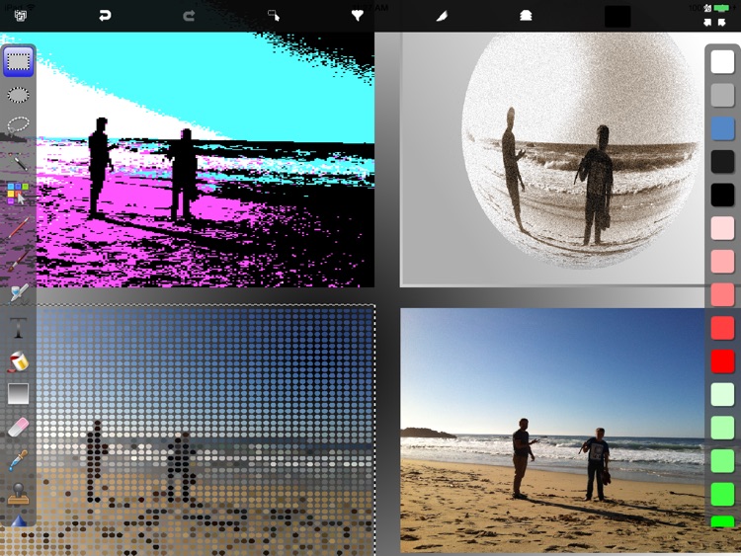Pick the select-by-color grid tool

point(18,194)
